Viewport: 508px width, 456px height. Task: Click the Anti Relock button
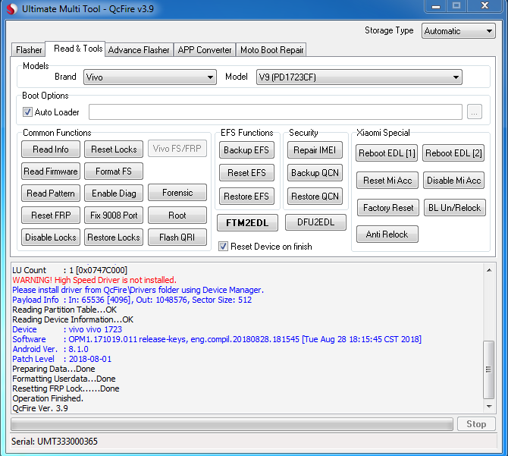(387, 234)
